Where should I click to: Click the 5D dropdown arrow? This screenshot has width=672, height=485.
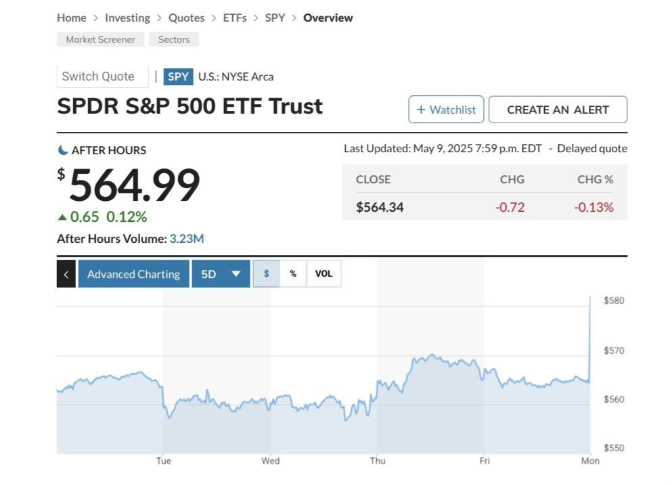[x=235, y=273]
